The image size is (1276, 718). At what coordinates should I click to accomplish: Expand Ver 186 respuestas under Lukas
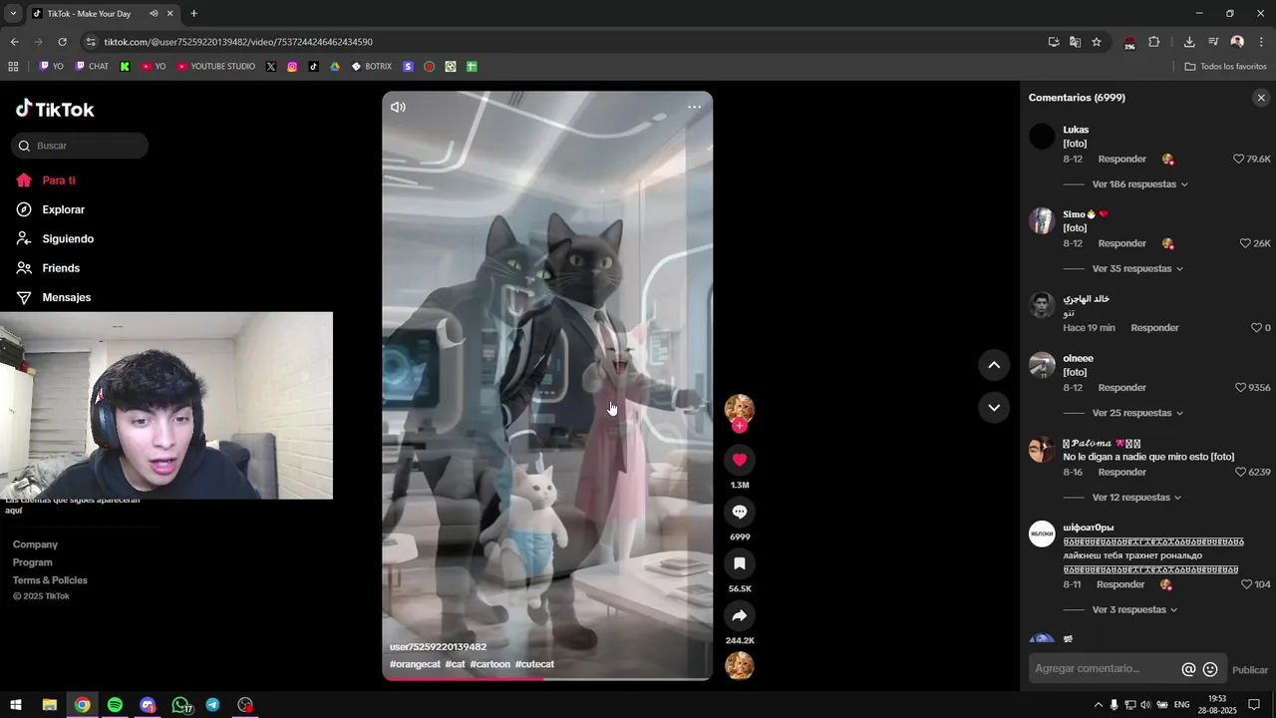pyautogui.click(x=1139, y=184)
